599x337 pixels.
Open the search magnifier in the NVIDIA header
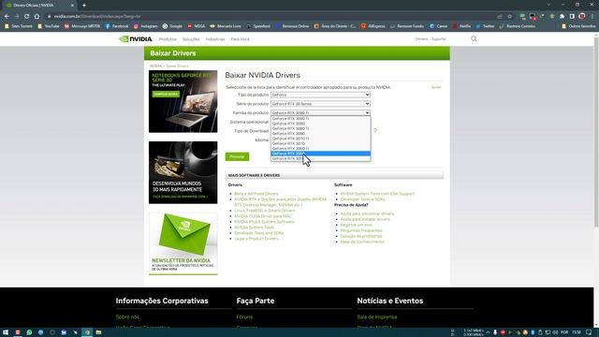click(474, 39)
